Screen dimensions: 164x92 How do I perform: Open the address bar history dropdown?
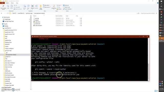pos(137,13)
